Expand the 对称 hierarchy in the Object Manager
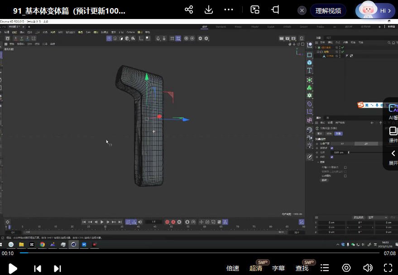398x275 pixels. tap(318, 52)
